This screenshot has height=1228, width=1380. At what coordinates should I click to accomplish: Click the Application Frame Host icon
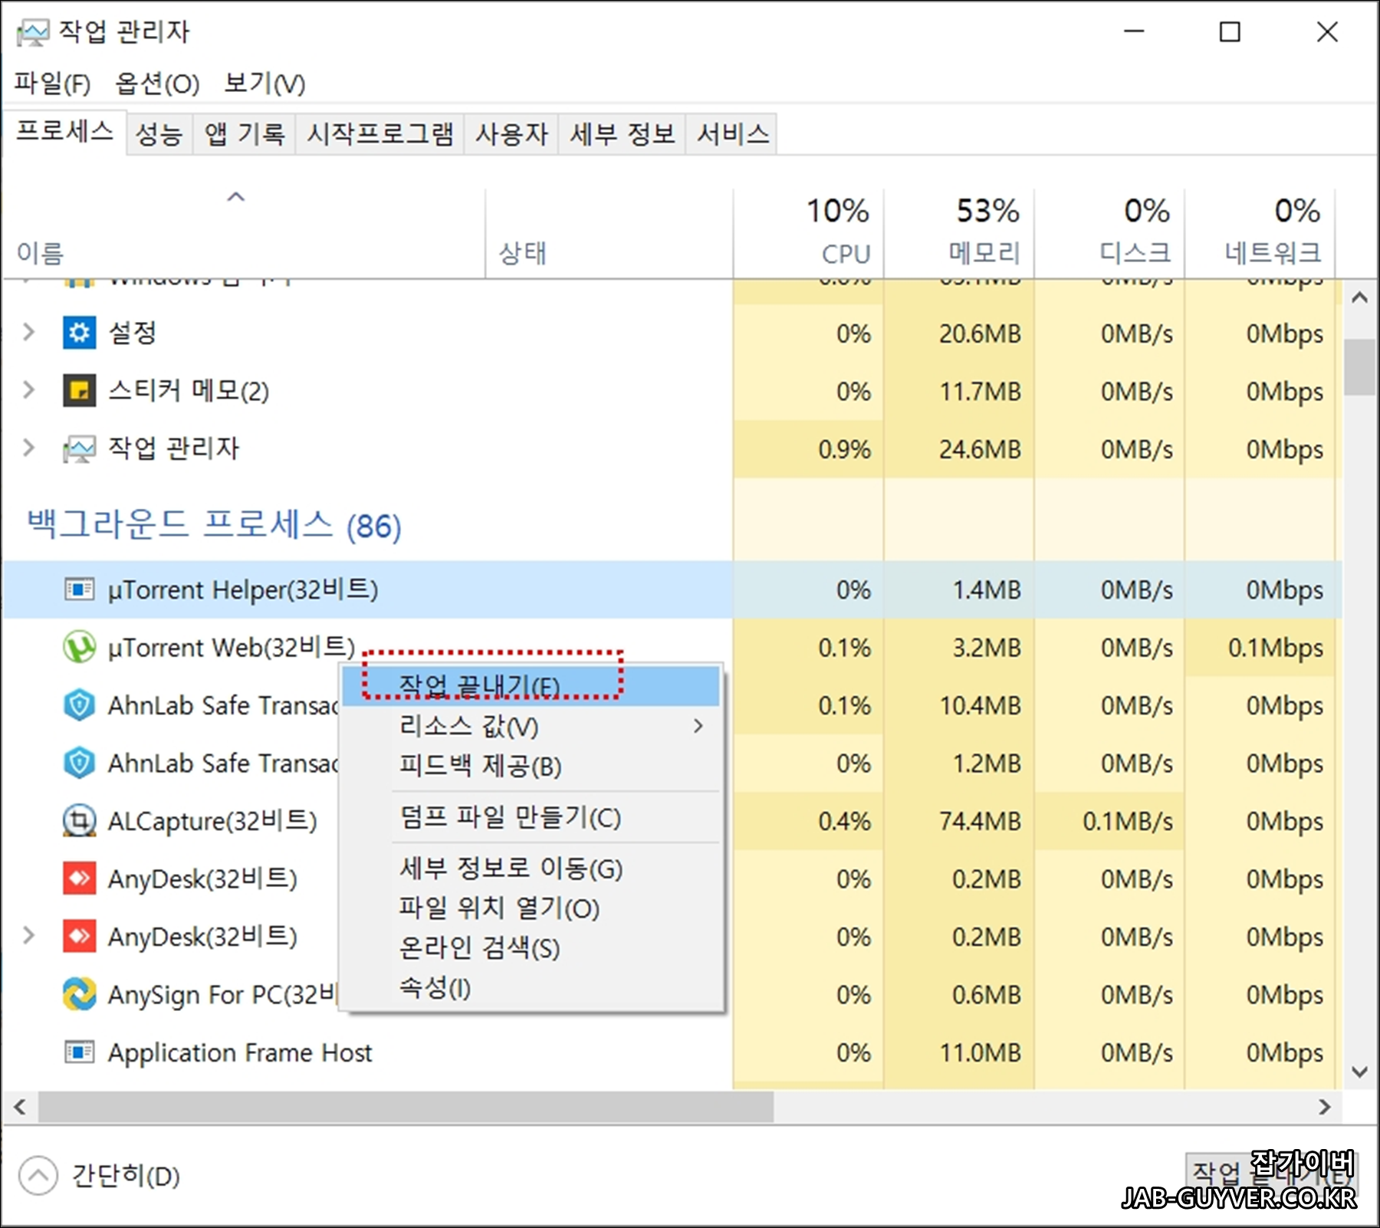(x=79, y=1052)
